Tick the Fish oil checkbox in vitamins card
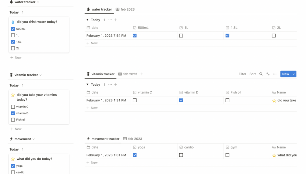This screenshot has width=306, height=174. tap(13, 120)
